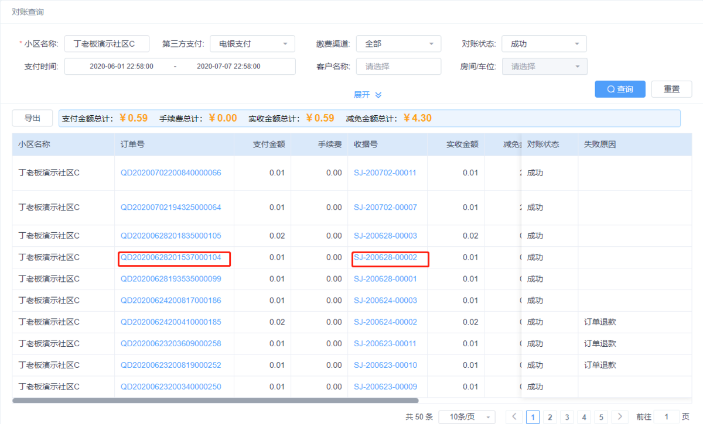Click the 客户名称 input field
This screenshot has width=703, height=424.
398,67
